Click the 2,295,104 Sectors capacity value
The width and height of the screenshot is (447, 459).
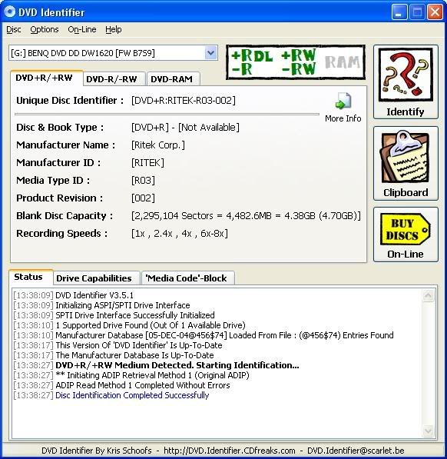point(246,216)
